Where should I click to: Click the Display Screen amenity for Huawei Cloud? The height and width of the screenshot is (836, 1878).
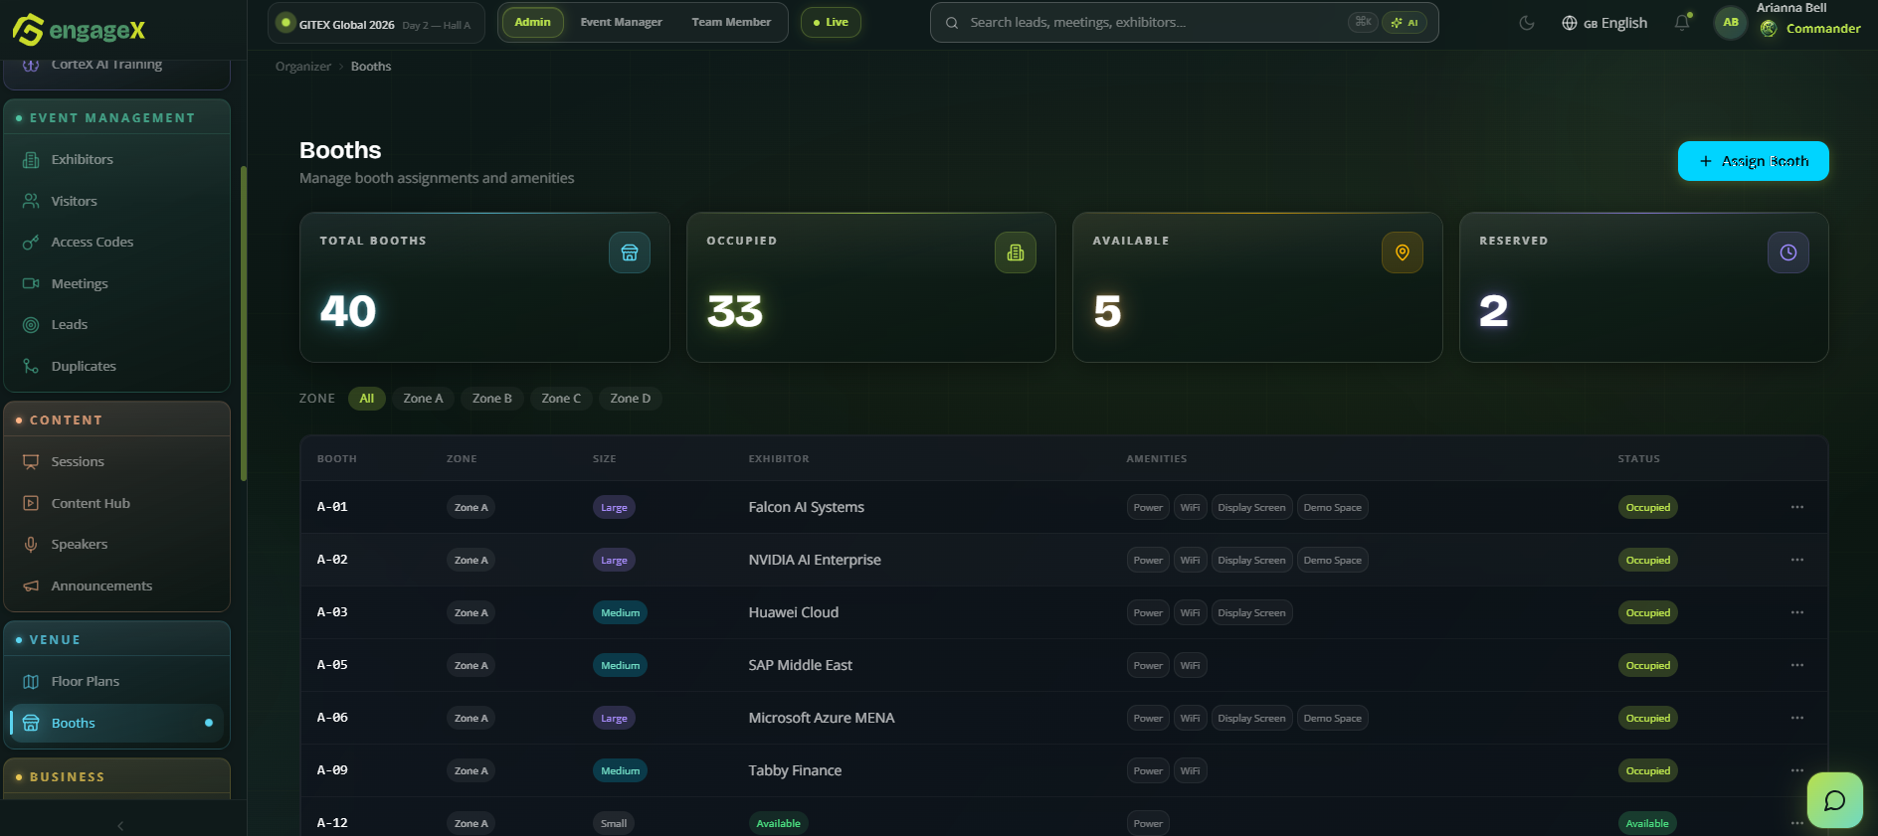click(1251, 612)
